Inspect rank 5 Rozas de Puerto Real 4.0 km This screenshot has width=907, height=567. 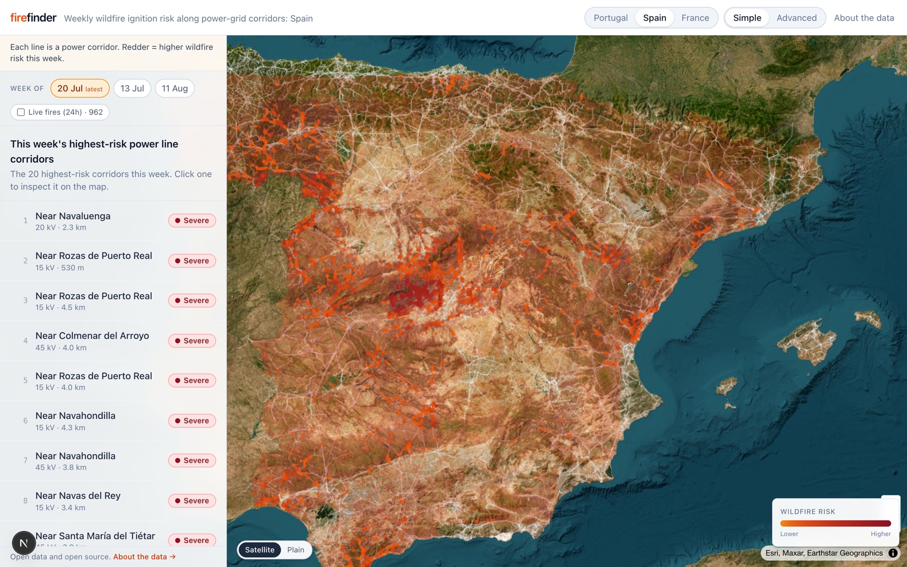point(113,381)
